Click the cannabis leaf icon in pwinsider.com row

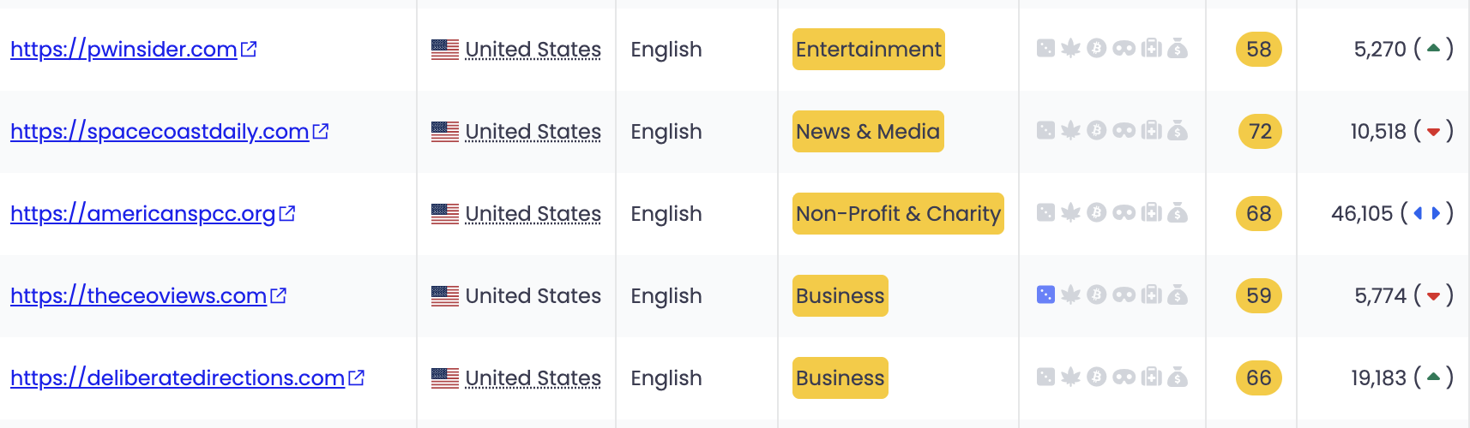click(1070, 49)
